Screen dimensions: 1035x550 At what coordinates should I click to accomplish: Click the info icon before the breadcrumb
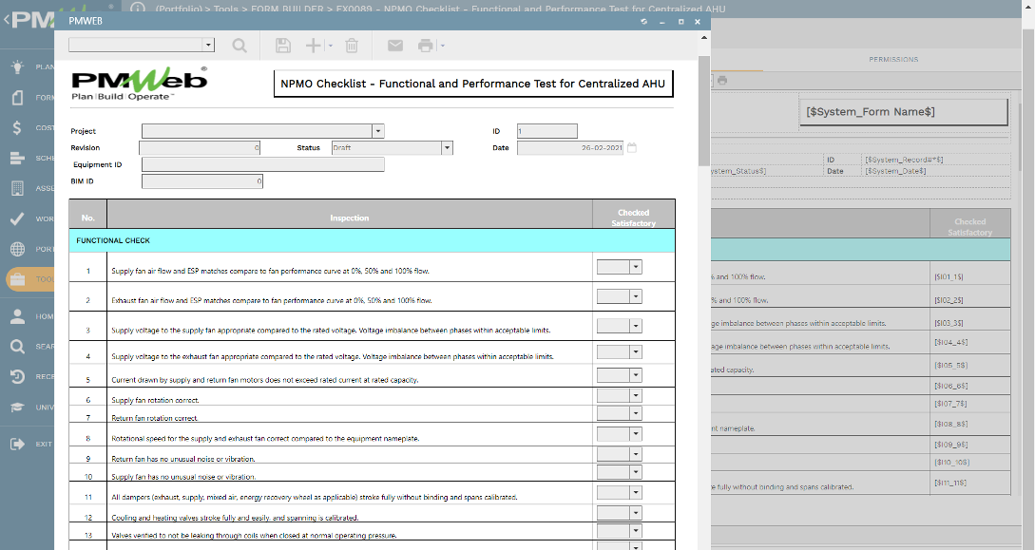[x=137, y=9]
